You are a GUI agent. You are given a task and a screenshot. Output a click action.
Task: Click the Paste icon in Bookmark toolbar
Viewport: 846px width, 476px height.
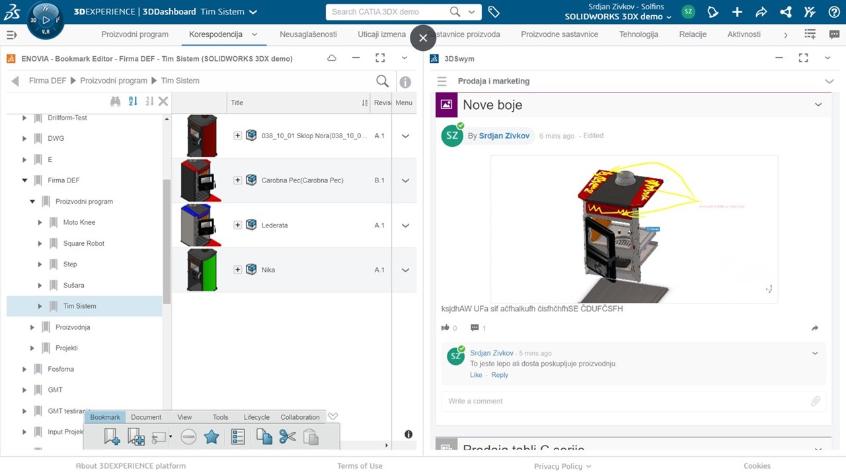pyautogui.click(x=311, y=436)
